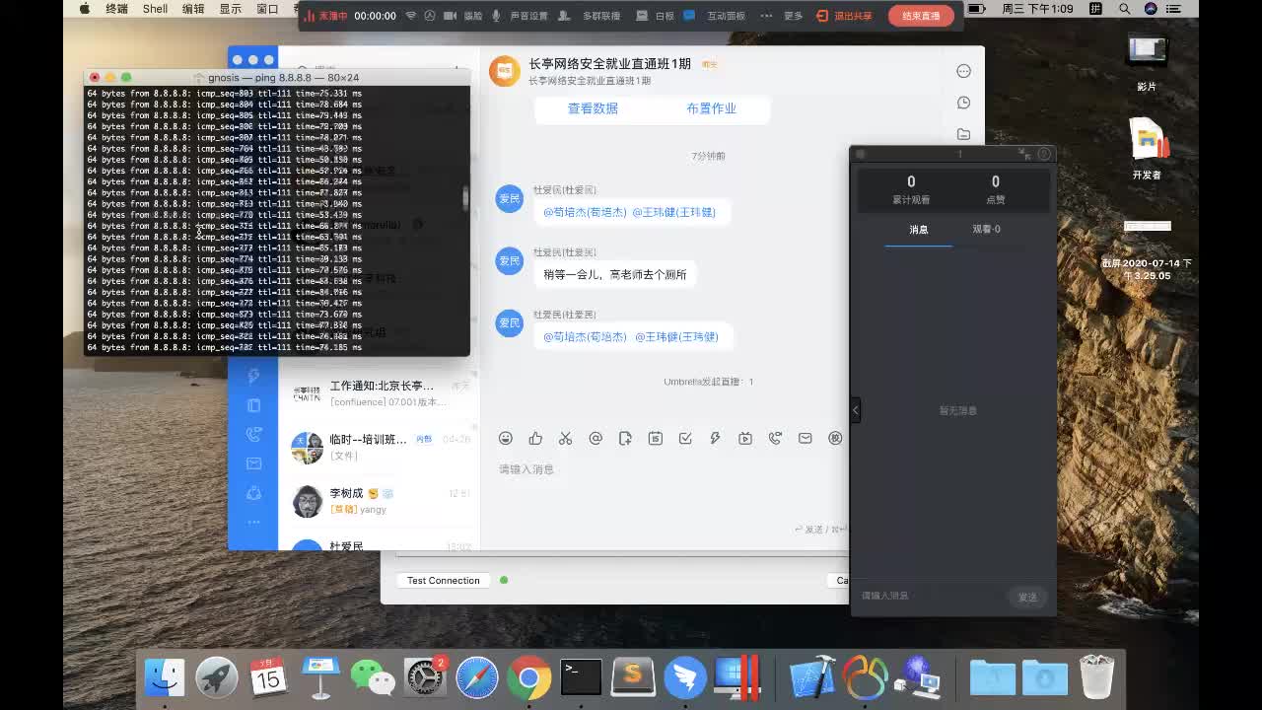Click the red 结束直播 button

[x=921, y=16]
